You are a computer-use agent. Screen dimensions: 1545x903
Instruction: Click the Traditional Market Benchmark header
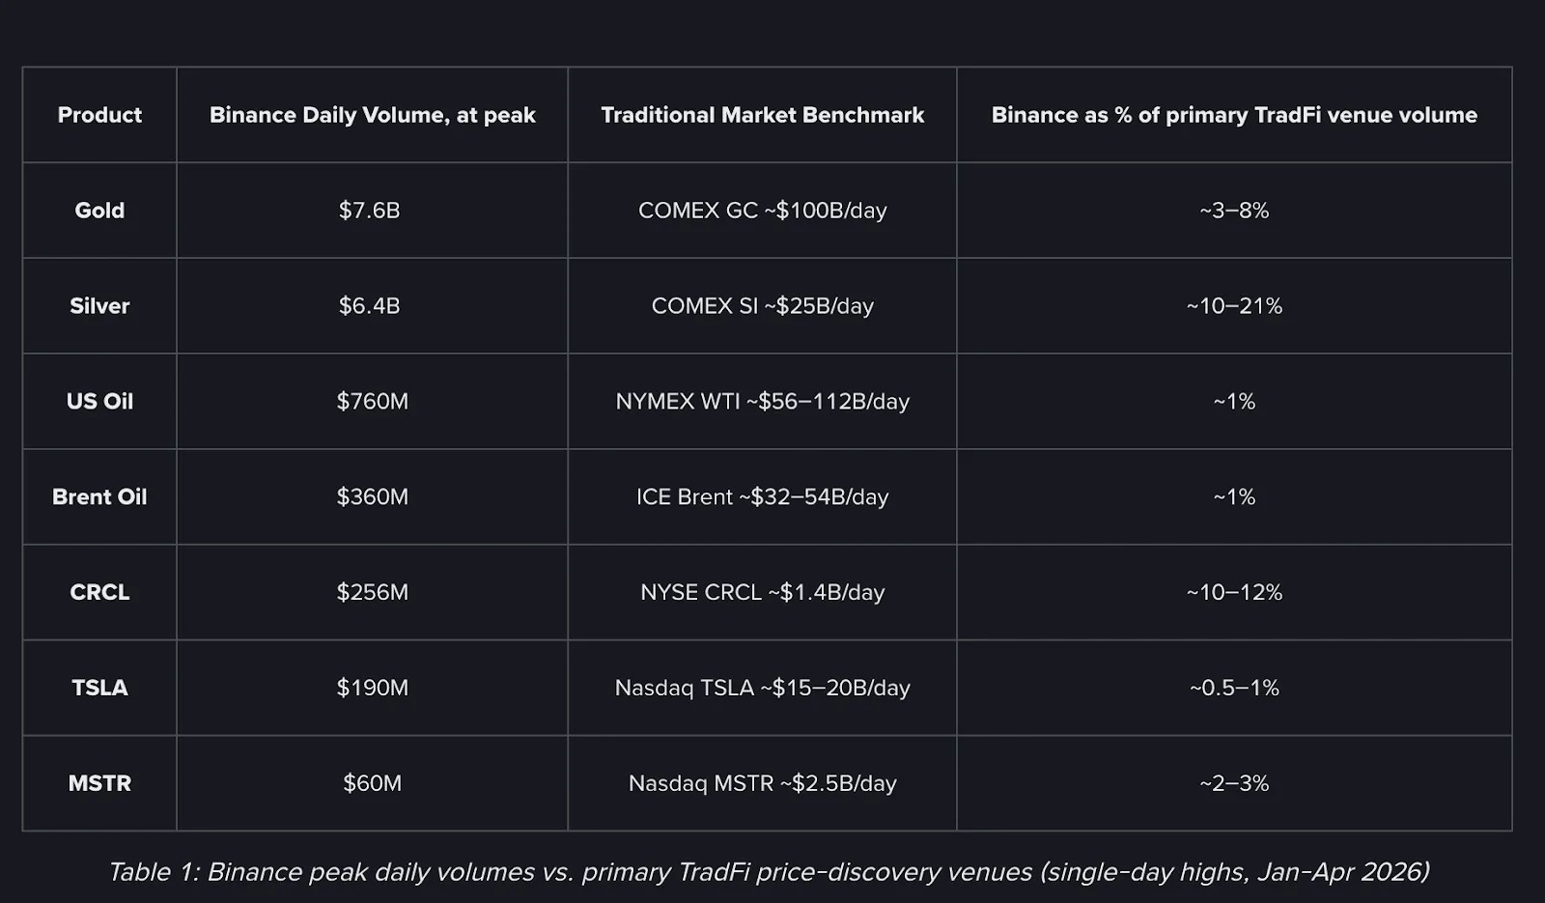click(762, 115)
